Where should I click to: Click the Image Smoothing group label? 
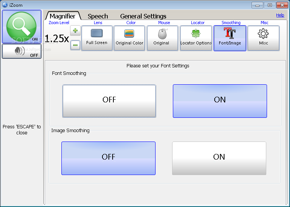click(70, 131)
